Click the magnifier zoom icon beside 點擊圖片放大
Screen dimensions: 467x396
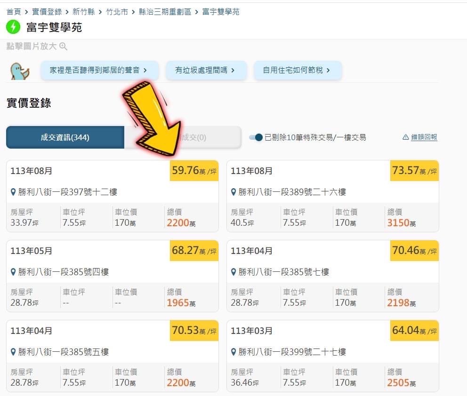click(x=63, y=47)
